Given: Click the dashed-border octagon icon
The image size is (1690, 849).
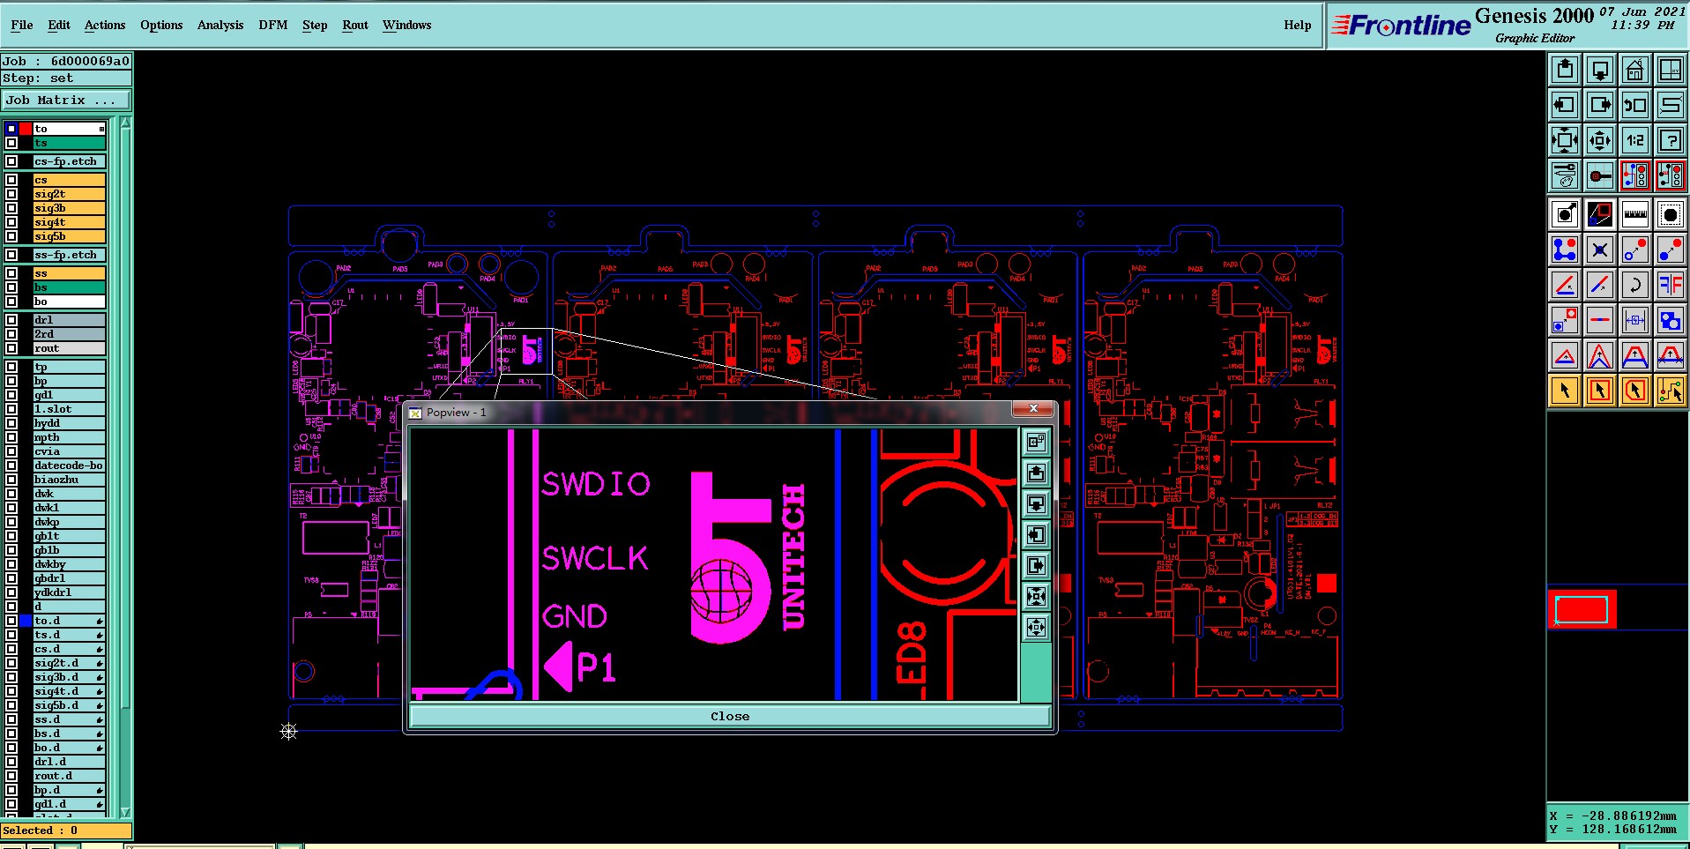Looking at the screenshot, I should (x=1671, y=214).
